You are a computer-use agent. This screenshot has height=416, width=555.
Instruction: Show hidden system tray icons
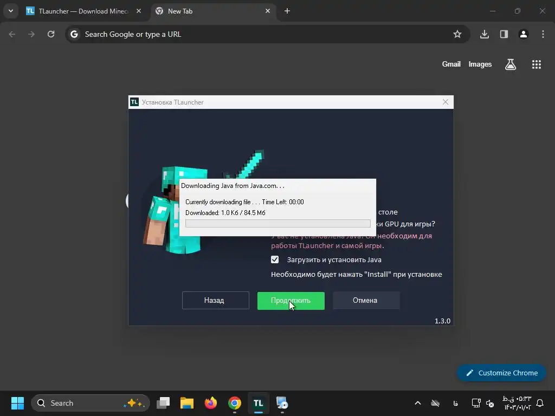click(x=418, y=403)
